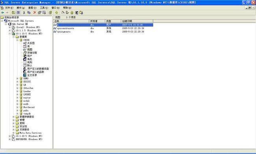Select the Meta Data Services folder
This screenshot has height=154, width=256.
(x=30, y=133)
